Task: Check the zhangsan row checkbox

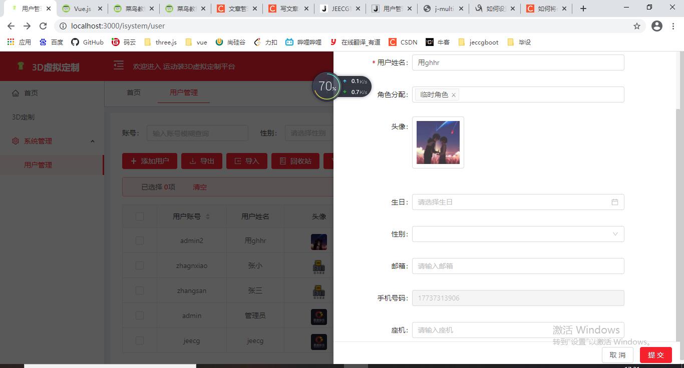Action: click(140, 290)
